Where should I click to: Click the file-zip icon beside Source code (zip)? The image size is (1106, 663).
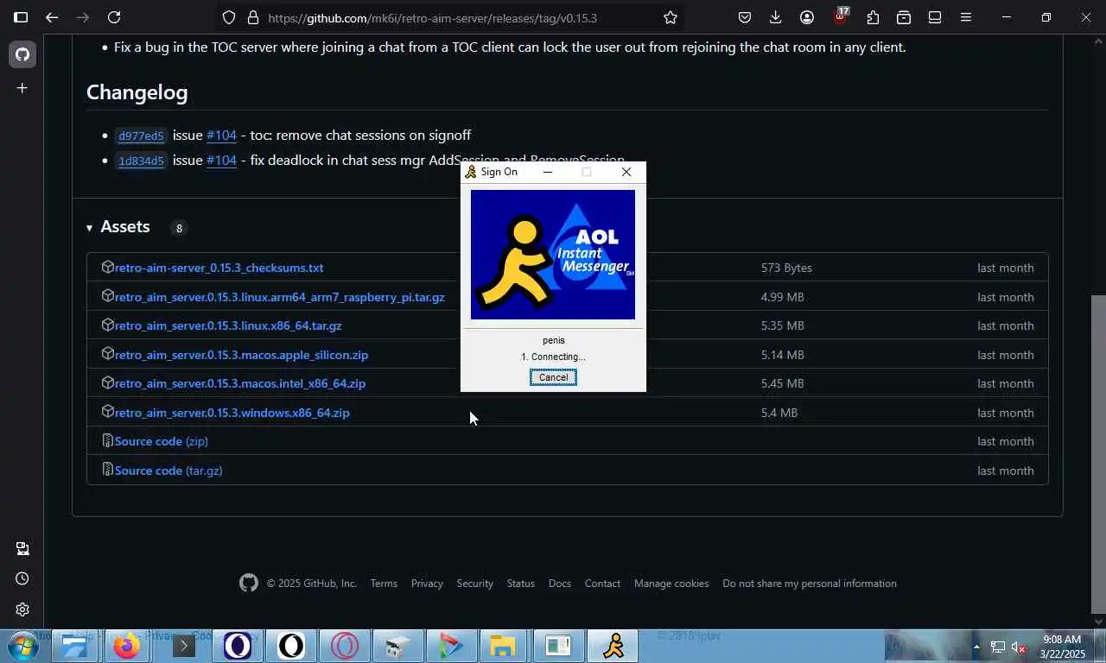pos(107,440)
